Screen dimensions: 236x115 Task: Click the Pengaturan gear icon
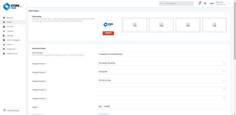4,49
